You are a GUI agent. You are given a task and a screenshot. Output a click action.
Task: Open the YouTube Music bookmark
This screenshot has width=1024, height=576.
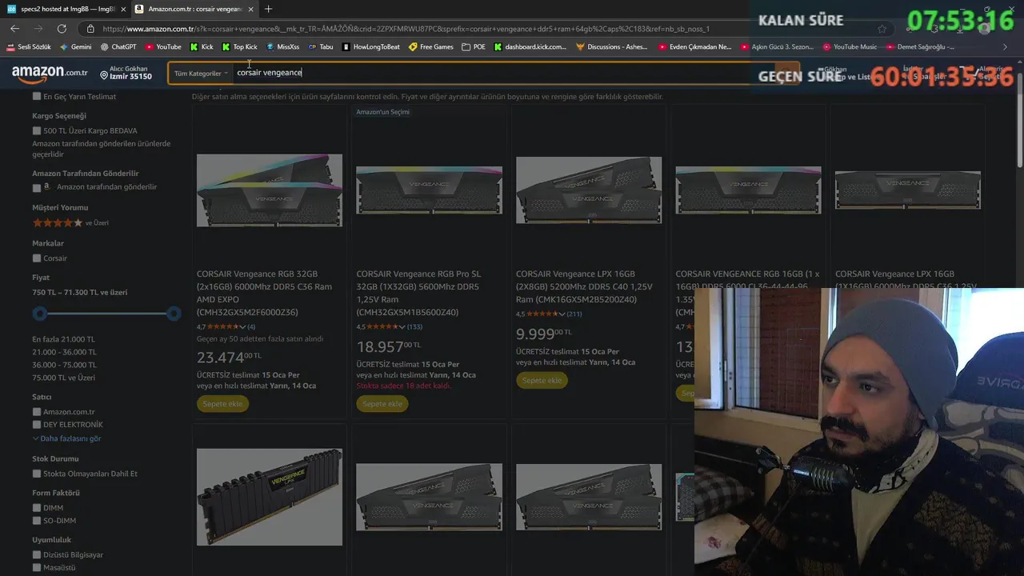[x=850, y=47]
